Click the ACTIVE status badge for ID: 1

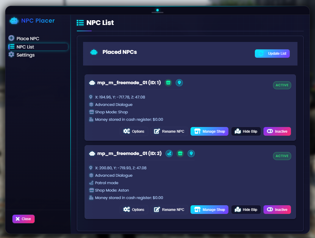282,85
